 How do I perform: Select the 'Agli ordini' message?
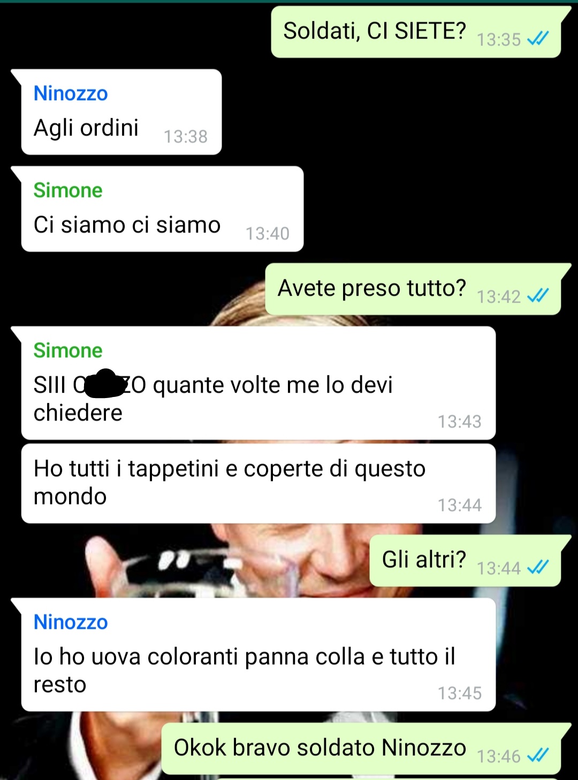click(x=121, y=112)
